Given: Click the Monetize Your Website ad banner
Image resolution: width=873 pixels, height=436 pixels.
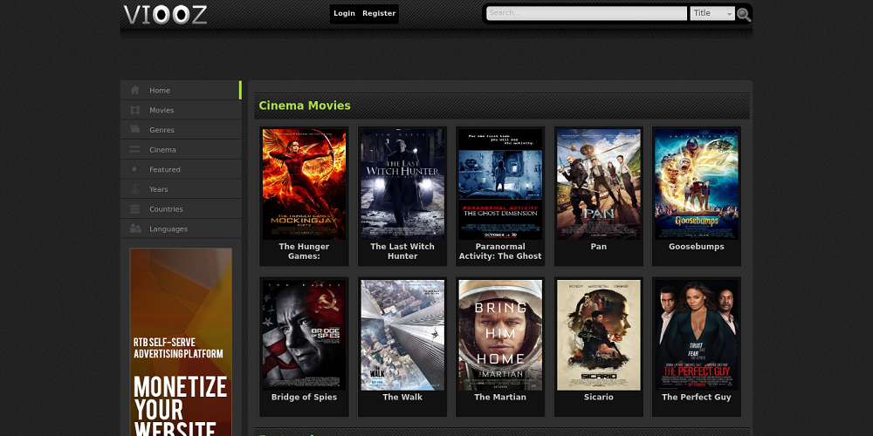Looking at the screenshot, I should click(x=181, y=342).
